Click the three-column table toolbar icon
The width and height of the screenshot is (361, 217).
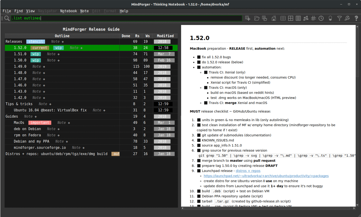(x=283, y=18)
